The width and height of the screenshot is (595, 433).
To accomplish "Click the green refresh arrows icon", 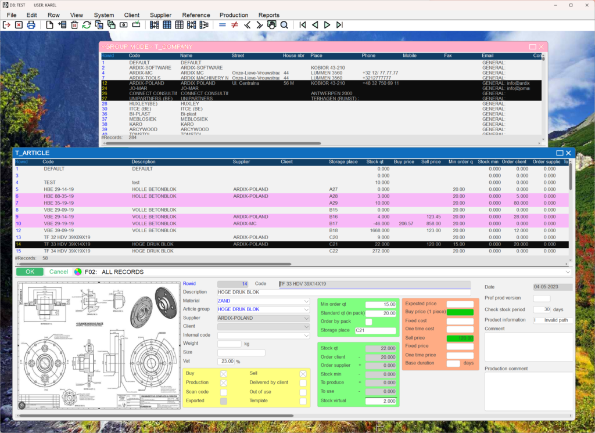I will click(87, 25).
